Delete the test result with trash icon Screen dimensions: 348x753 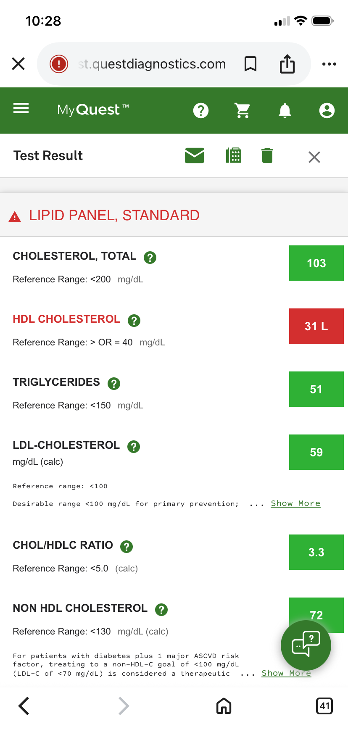click(267, 155)
